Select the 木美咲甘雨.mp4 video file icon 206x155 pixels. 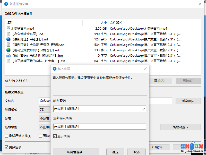[x=8, y=29]
